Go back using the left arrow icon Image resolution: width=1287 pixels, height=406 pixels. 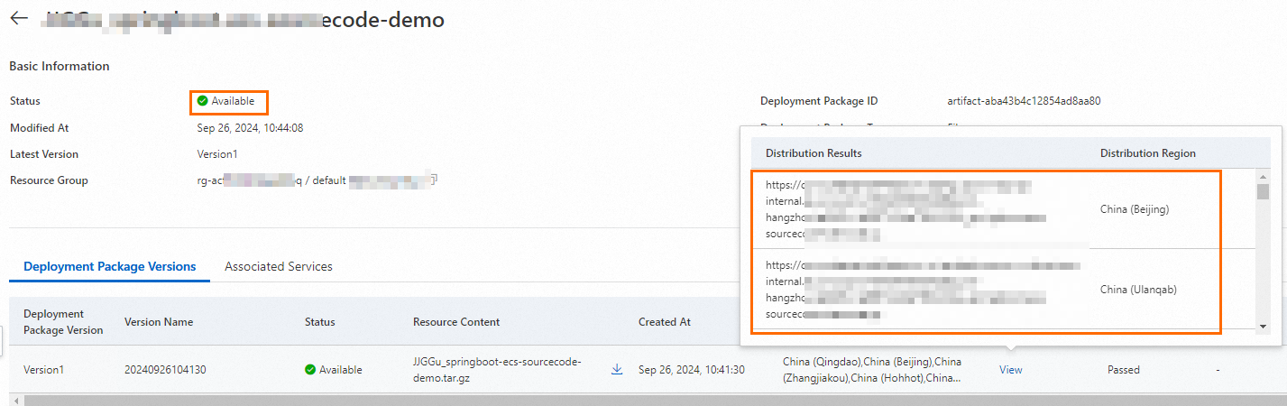[x=19, y=19]
